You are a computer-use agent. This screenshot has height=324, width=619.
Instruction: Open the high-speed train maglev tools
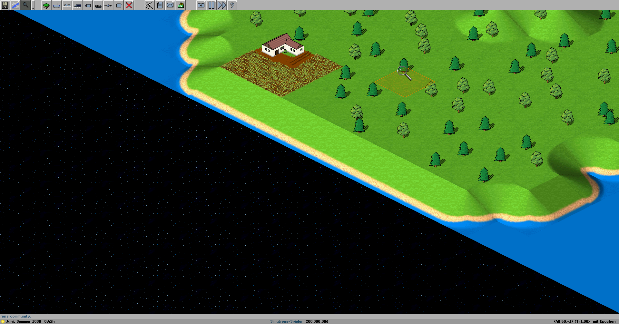[77, 5]
